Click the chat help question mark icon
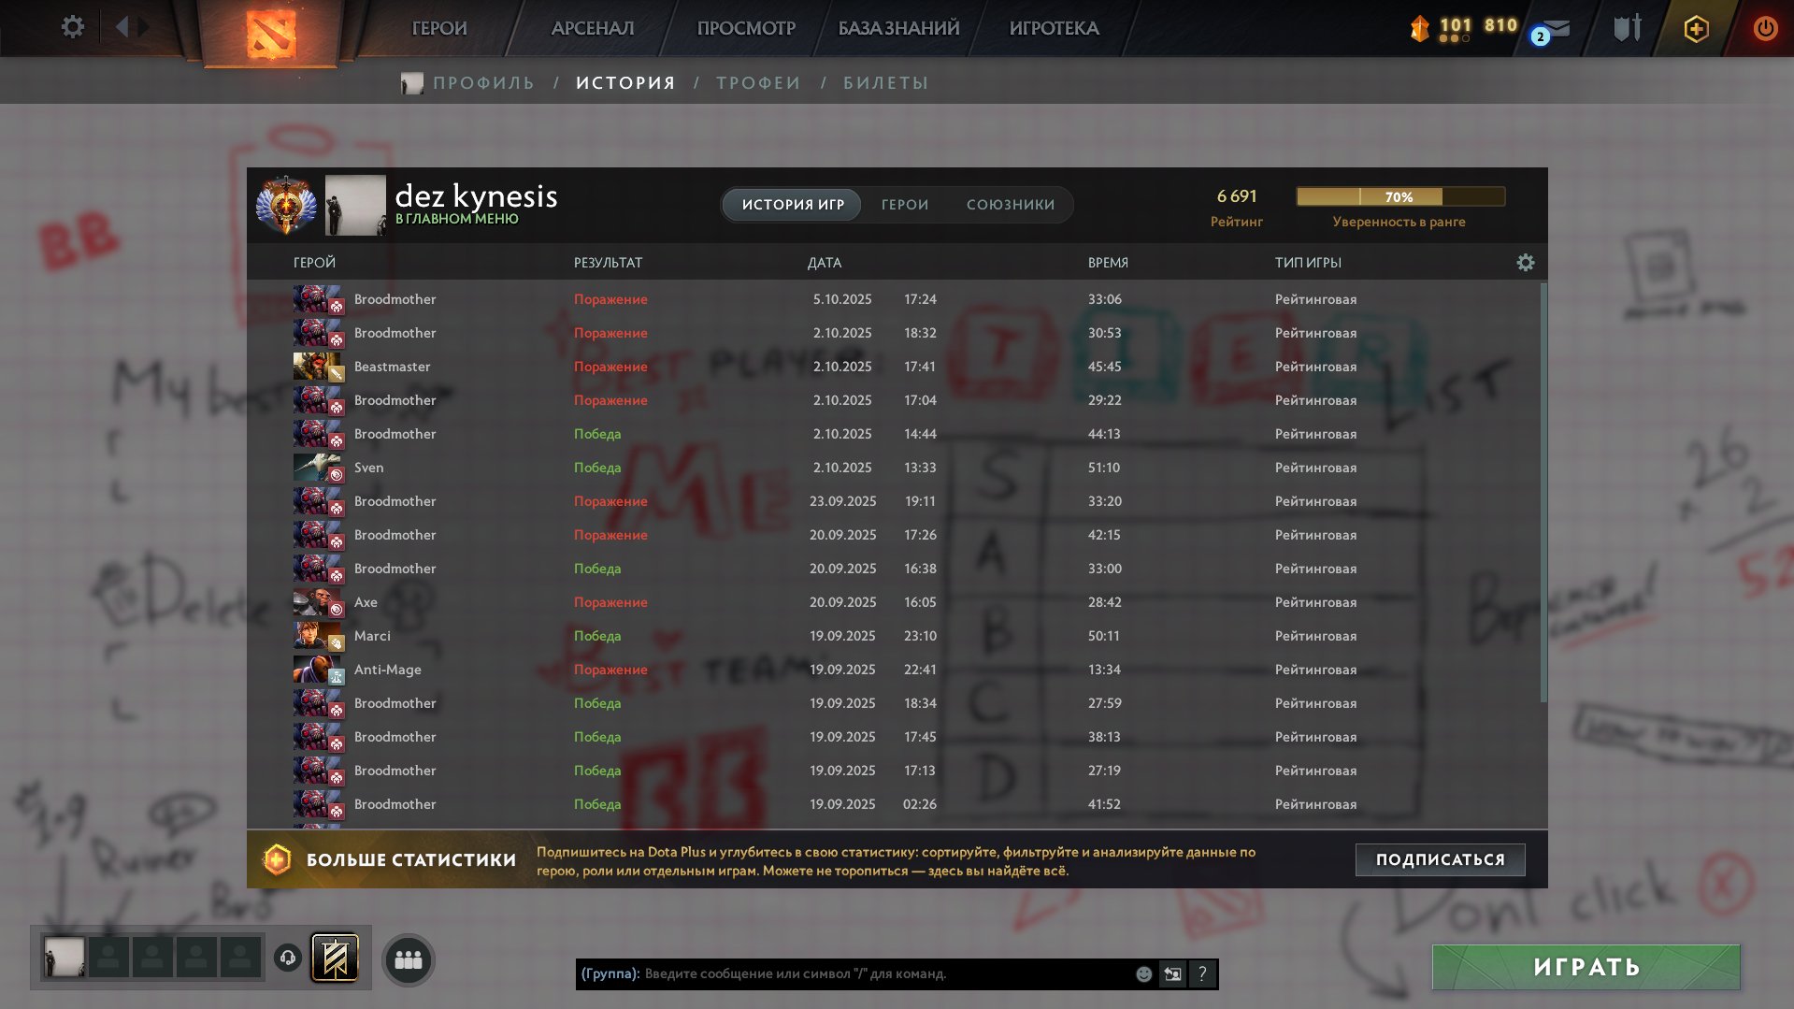The width and height of the screenshot is (1794, 1009). [x=1202, y=973]
